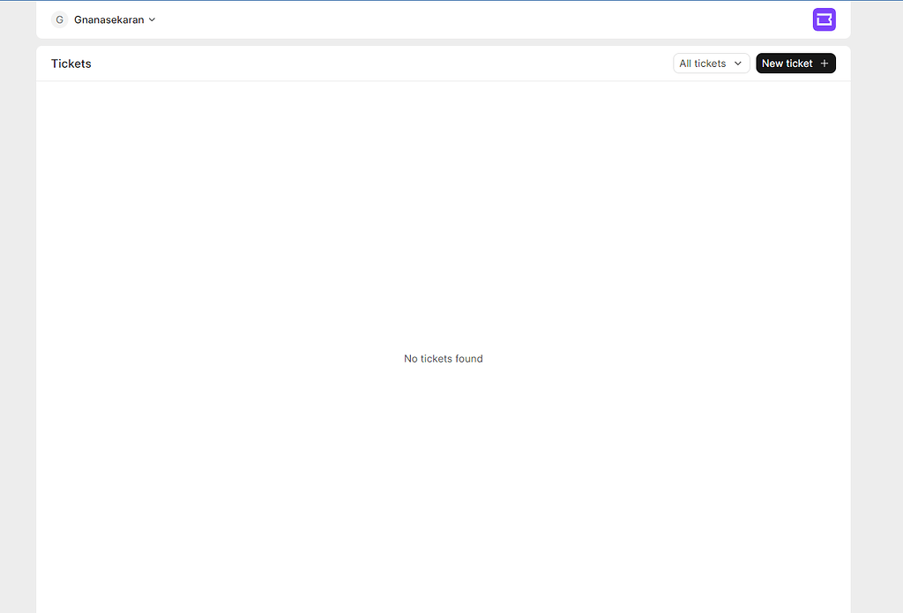Open the user avatar beside Gnanasekaran

[x=59, y=19]
